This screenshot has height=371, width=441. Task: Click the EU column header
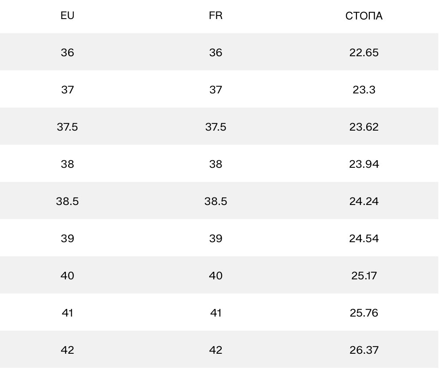(x=67, y=16)
